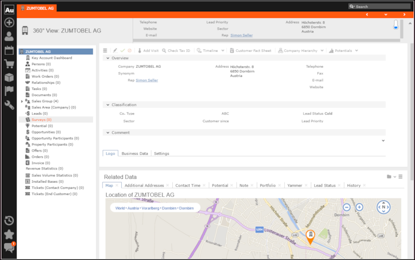
Task: Click Potentials toolbar button
Action: 340,50
